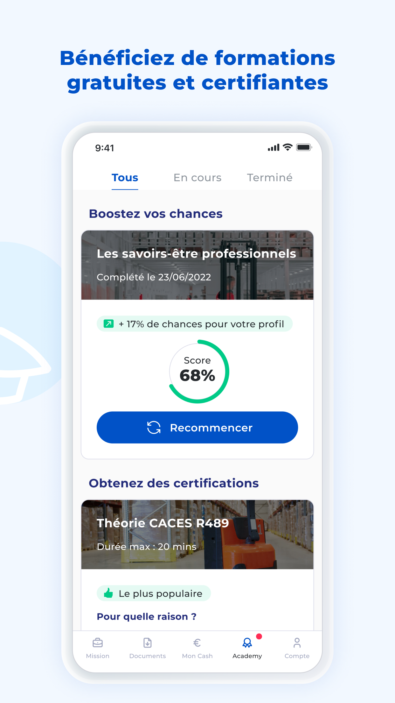Tap the refresh icon in Recommencer button
The height and width of the screenshot is (703, 395).
(x=154, y=428)
